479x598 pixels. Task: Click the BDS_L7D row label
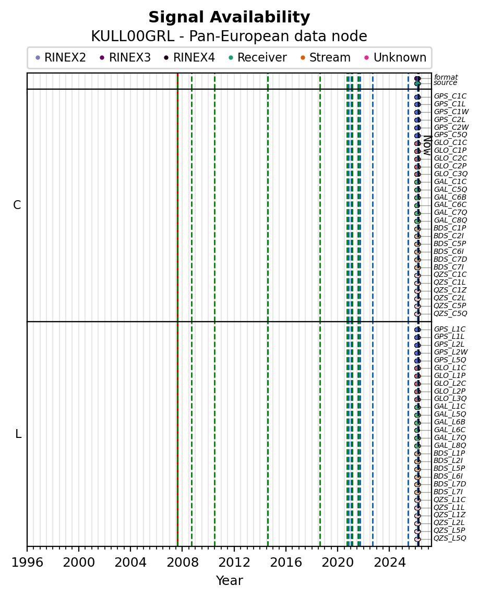[450, 484]
